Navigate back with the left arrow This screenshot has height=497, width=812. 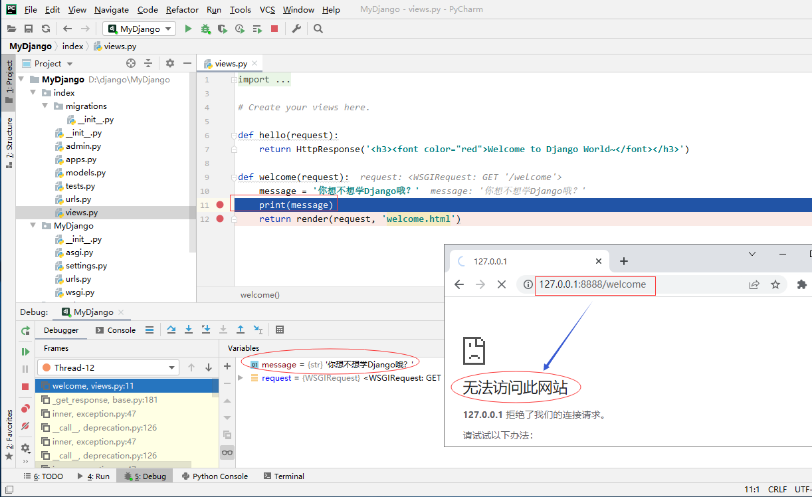click(x=67, y=29)
